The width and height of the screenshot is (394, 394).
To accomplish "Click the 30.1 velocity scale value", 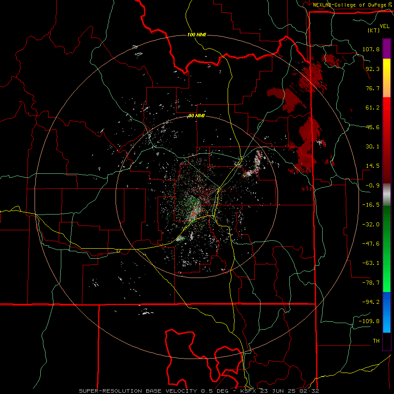I will click(373, 147).
